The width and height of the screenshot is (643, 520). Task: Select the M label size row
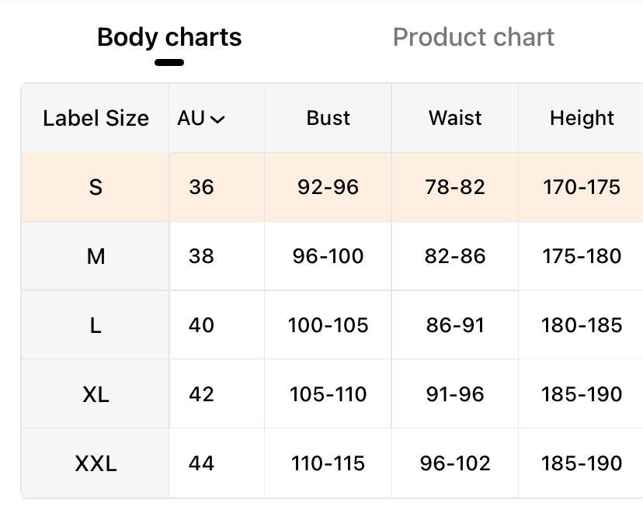[x=96, y=256]
